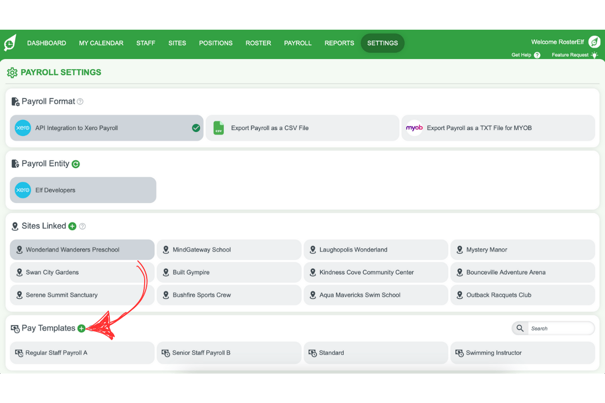Click the Xero icon on Elf Developers entity
The image size is (605, 403).
click(x=22, y=190)
